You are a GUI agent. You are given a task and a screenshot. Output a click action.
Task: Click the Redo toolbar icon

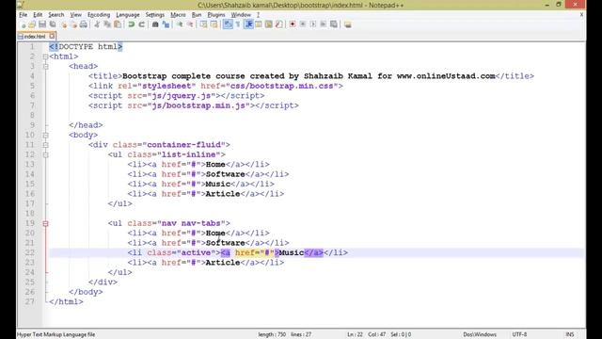[x=141, y=24]
